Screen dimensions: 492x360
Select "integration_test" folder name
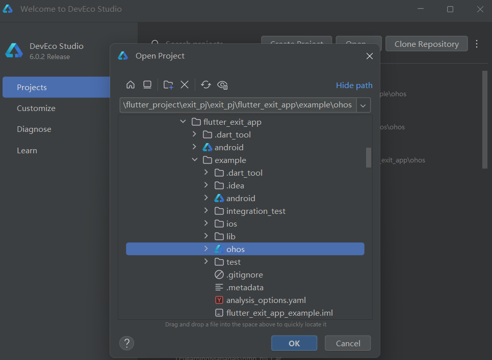256,211
